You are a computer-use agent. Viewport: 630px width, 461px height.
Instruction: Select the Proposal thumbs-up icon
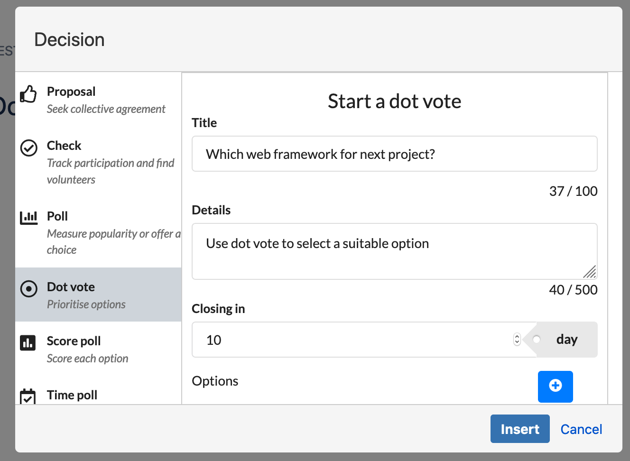28,94
